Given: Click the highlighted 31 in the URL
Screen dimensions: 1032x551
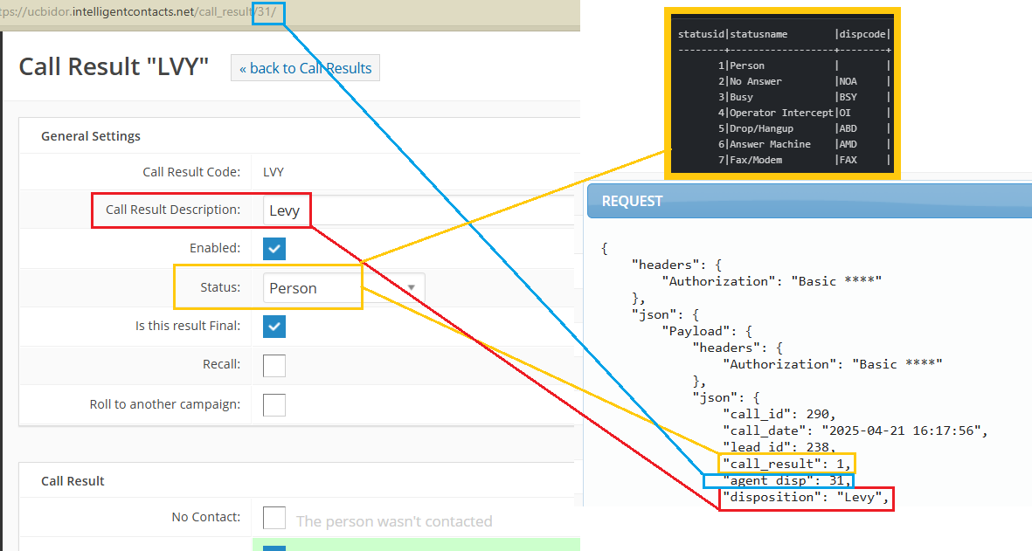Looking at the screenshot, I should pos(267,13).
